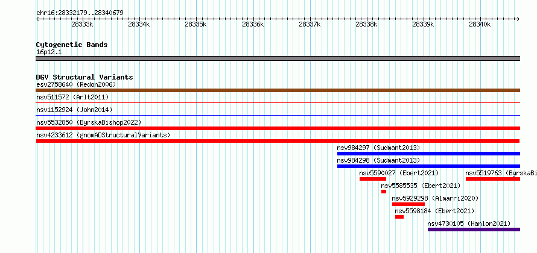The image size is (537, 253).
Task: Click the 28336k ruler position
Action: pos(253,24)
